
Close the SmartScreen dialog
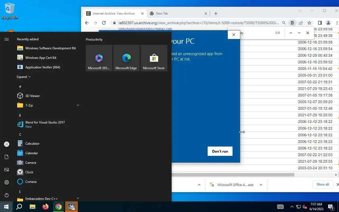[234, 35]
